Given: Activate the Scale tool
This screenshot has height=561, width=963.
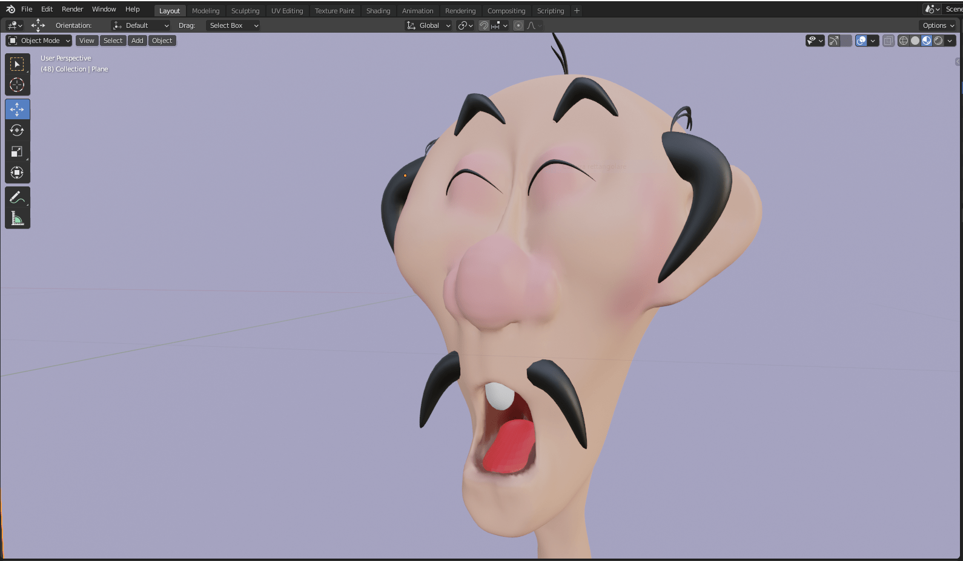Looking at the screenshot, I should pos(17,152).
